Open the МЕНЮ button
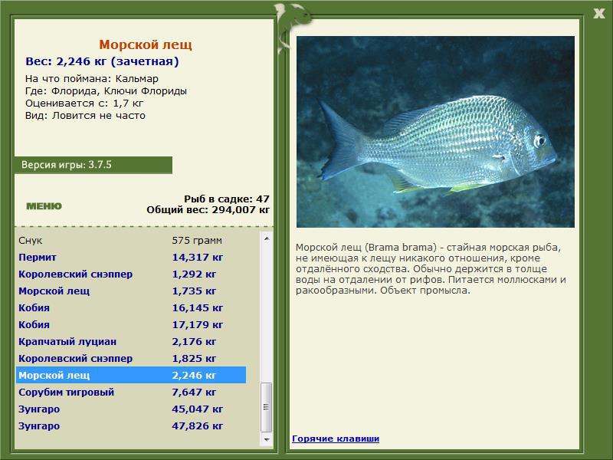Viewport: 613px width, 460px height. pyautogui.click(x=44, y=206)
